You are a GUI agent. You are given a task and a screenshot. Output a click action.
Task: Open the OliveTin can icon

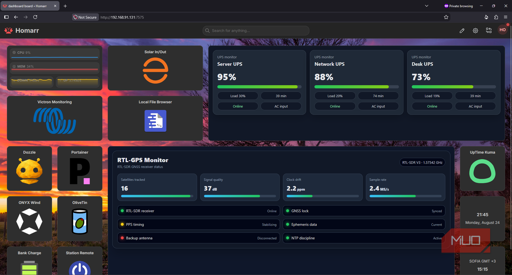click(80, 221)
